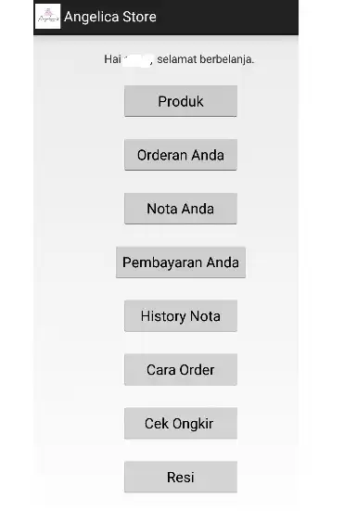
Task: See your orders with Orderan Anda
Action: pyautogui.click(x=181, y=155)
